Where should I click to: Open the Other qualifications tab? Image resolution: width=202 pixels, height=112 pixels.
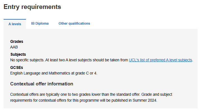click(x=74, y=24)
